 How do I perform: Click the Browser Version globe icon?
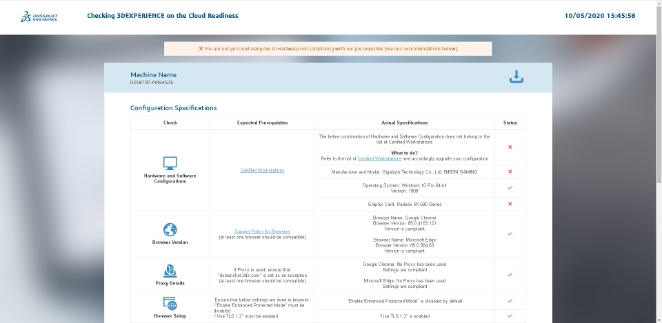click(170, 230)
